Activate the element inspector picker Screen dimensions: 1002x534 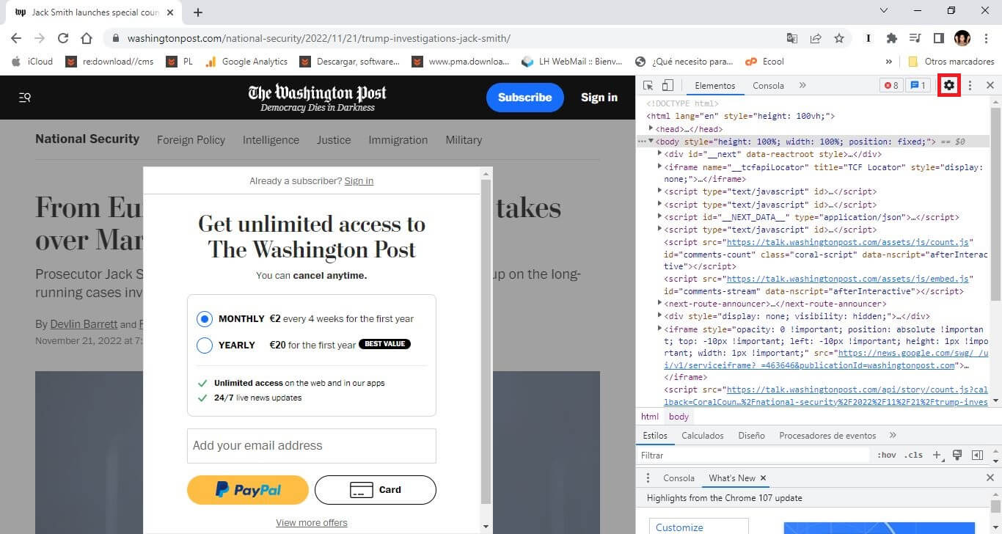click(x=648, y=86)
